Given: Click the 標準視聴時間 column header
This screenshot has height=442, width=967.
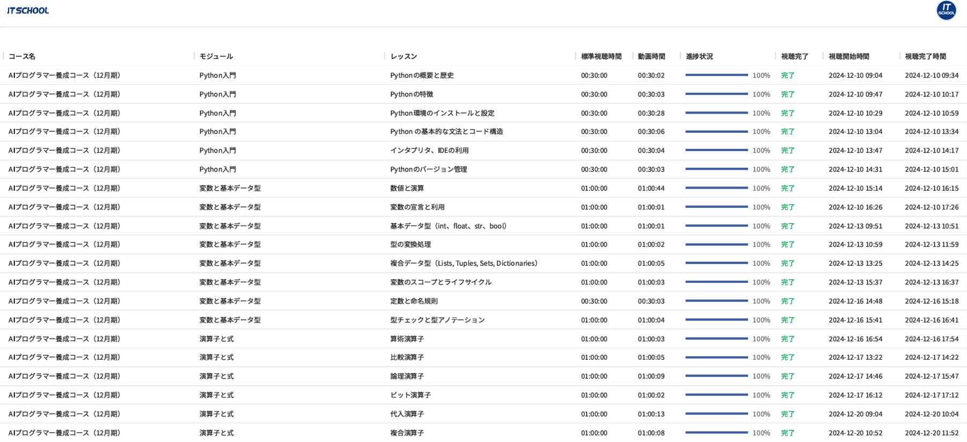Looking at the screenshot, I should (x=601, y=56).
